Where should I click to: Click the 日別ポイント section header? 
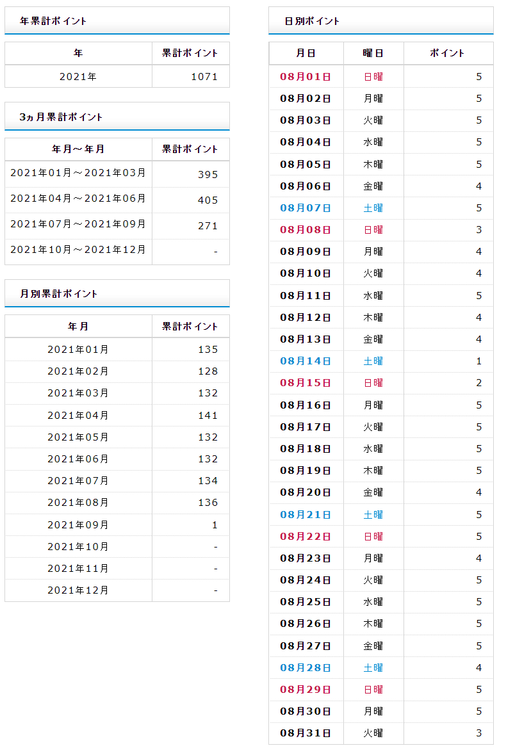(x=381, y=20)
